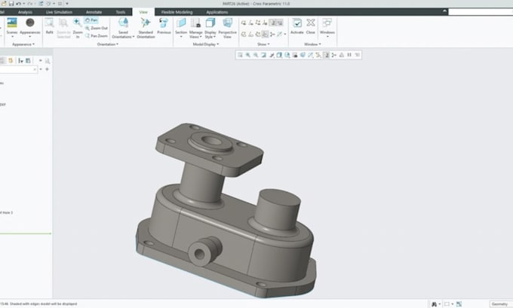Select the View ribbon tab
The height and width of the screenshot is (308, 513).
coord(143,12)
